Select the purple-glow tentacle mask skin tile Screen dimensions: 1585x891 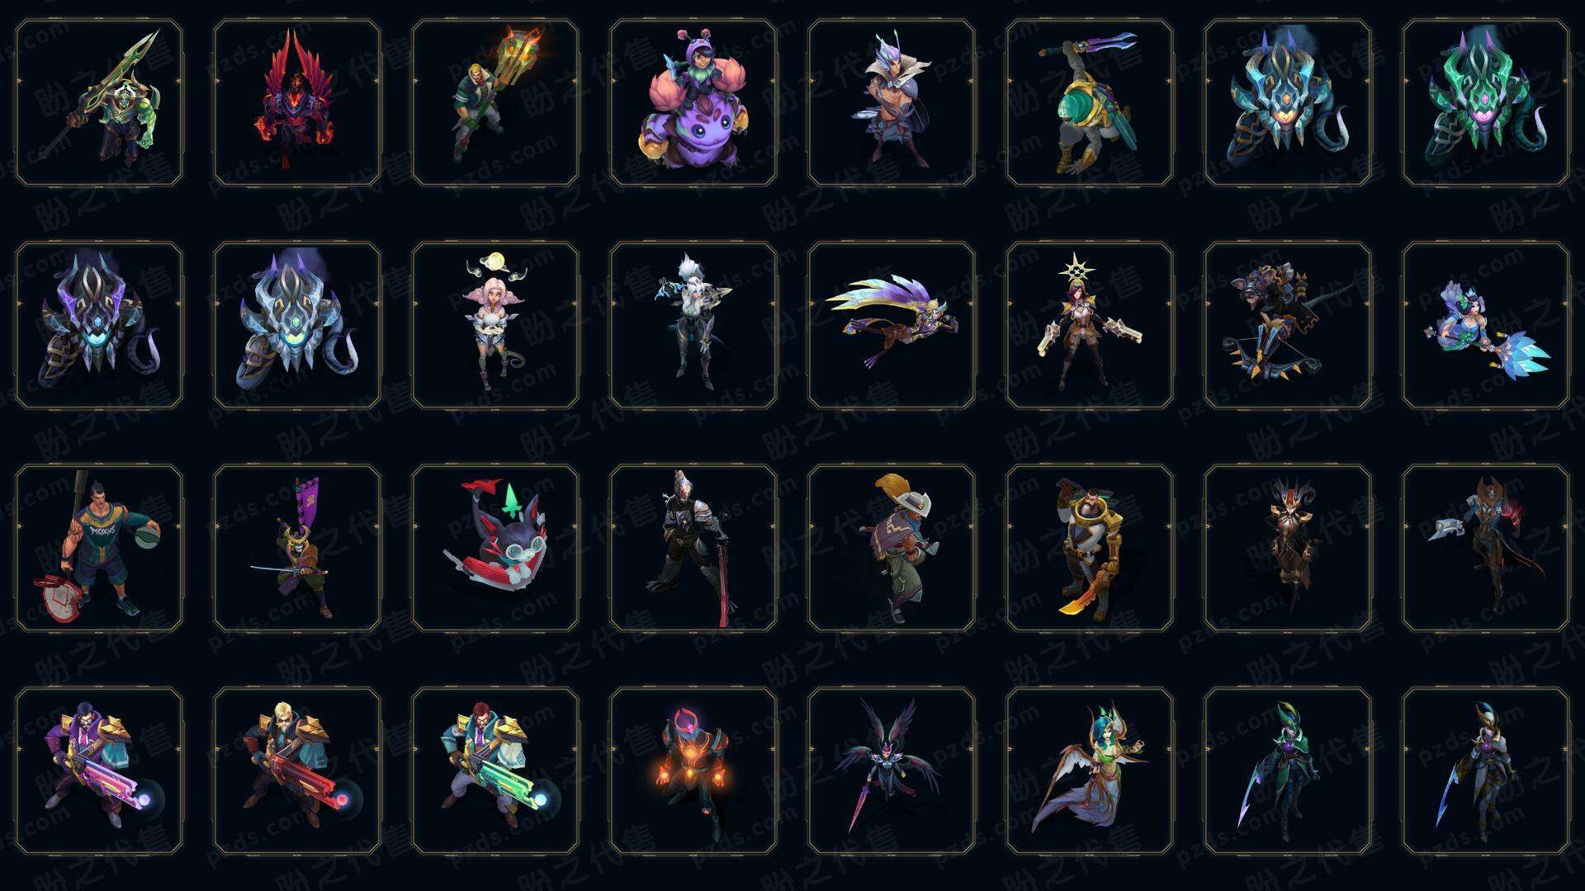click(99, 326)
